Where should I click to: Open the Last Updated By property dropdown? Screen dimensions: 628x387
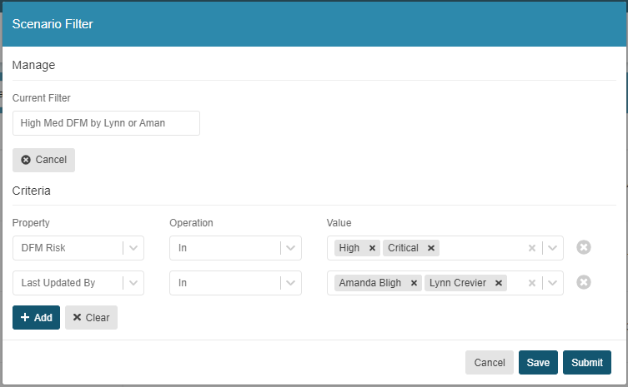click(78, 283)
